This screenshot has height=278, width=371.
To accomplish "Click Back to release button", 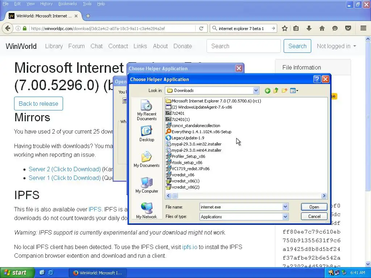I will point(38,104).
